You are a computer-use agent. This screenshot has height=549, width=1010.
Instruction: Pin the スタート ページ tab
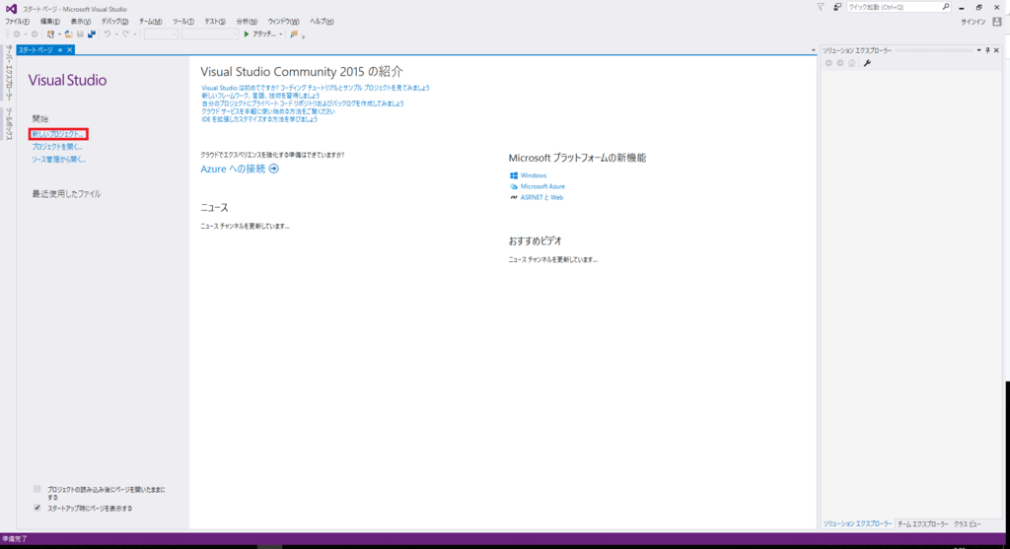[x=60, y=49]
